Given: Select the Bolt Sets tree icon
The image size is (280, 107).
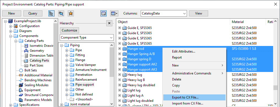Looking at the screenshot, I should click(21, 70).
